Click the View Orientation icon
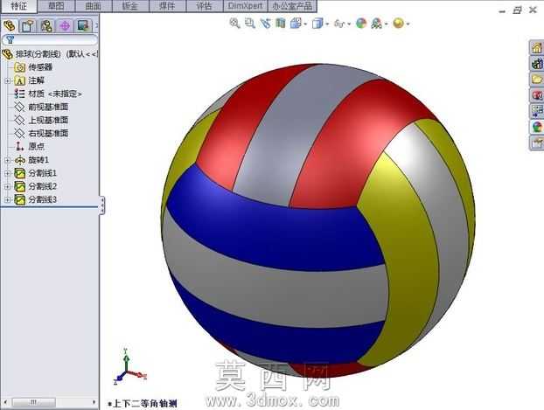This screenshot has height=410, width=544. click(x=296, y=24)
